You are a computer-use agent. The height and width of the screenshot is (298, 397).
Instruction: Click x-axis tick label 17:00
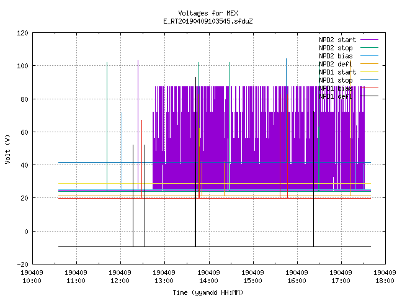pos(341,281)
